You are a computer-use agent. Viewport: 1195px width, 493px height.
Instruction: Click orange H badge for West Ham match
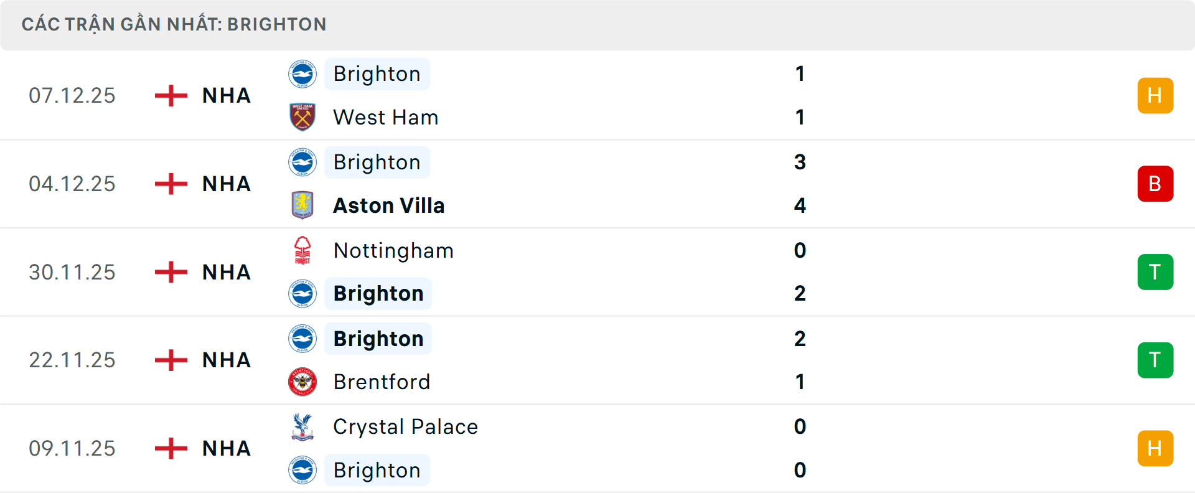1155,95
